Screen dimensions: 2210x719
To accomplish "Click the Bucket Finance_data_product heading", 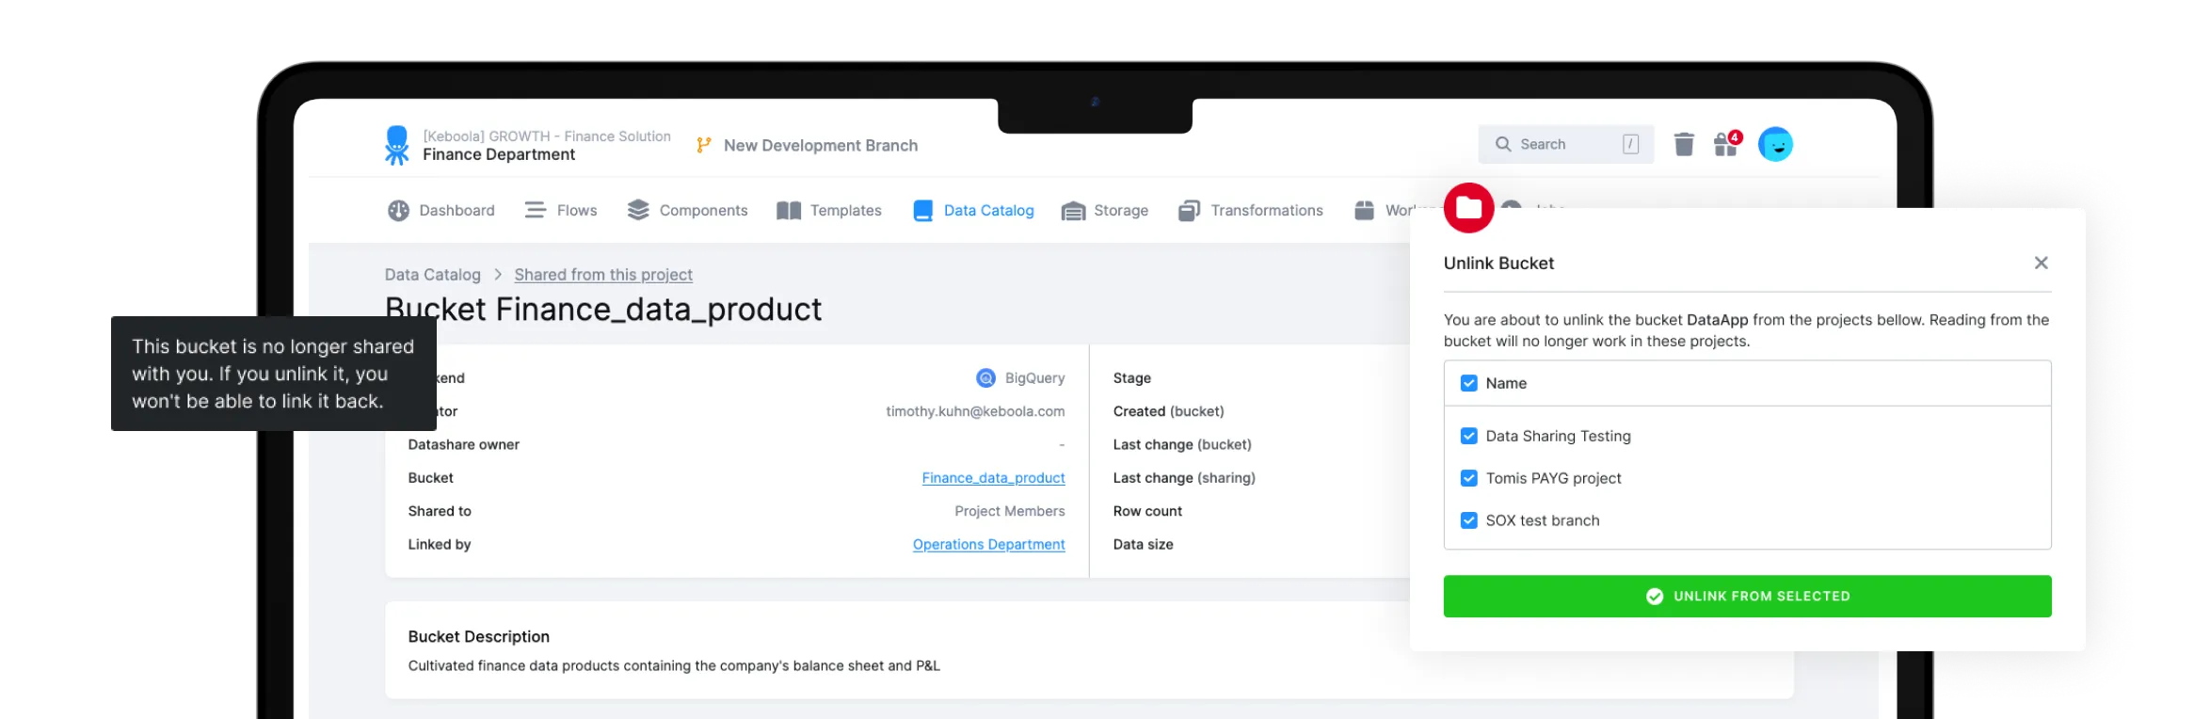I will 603,310.
